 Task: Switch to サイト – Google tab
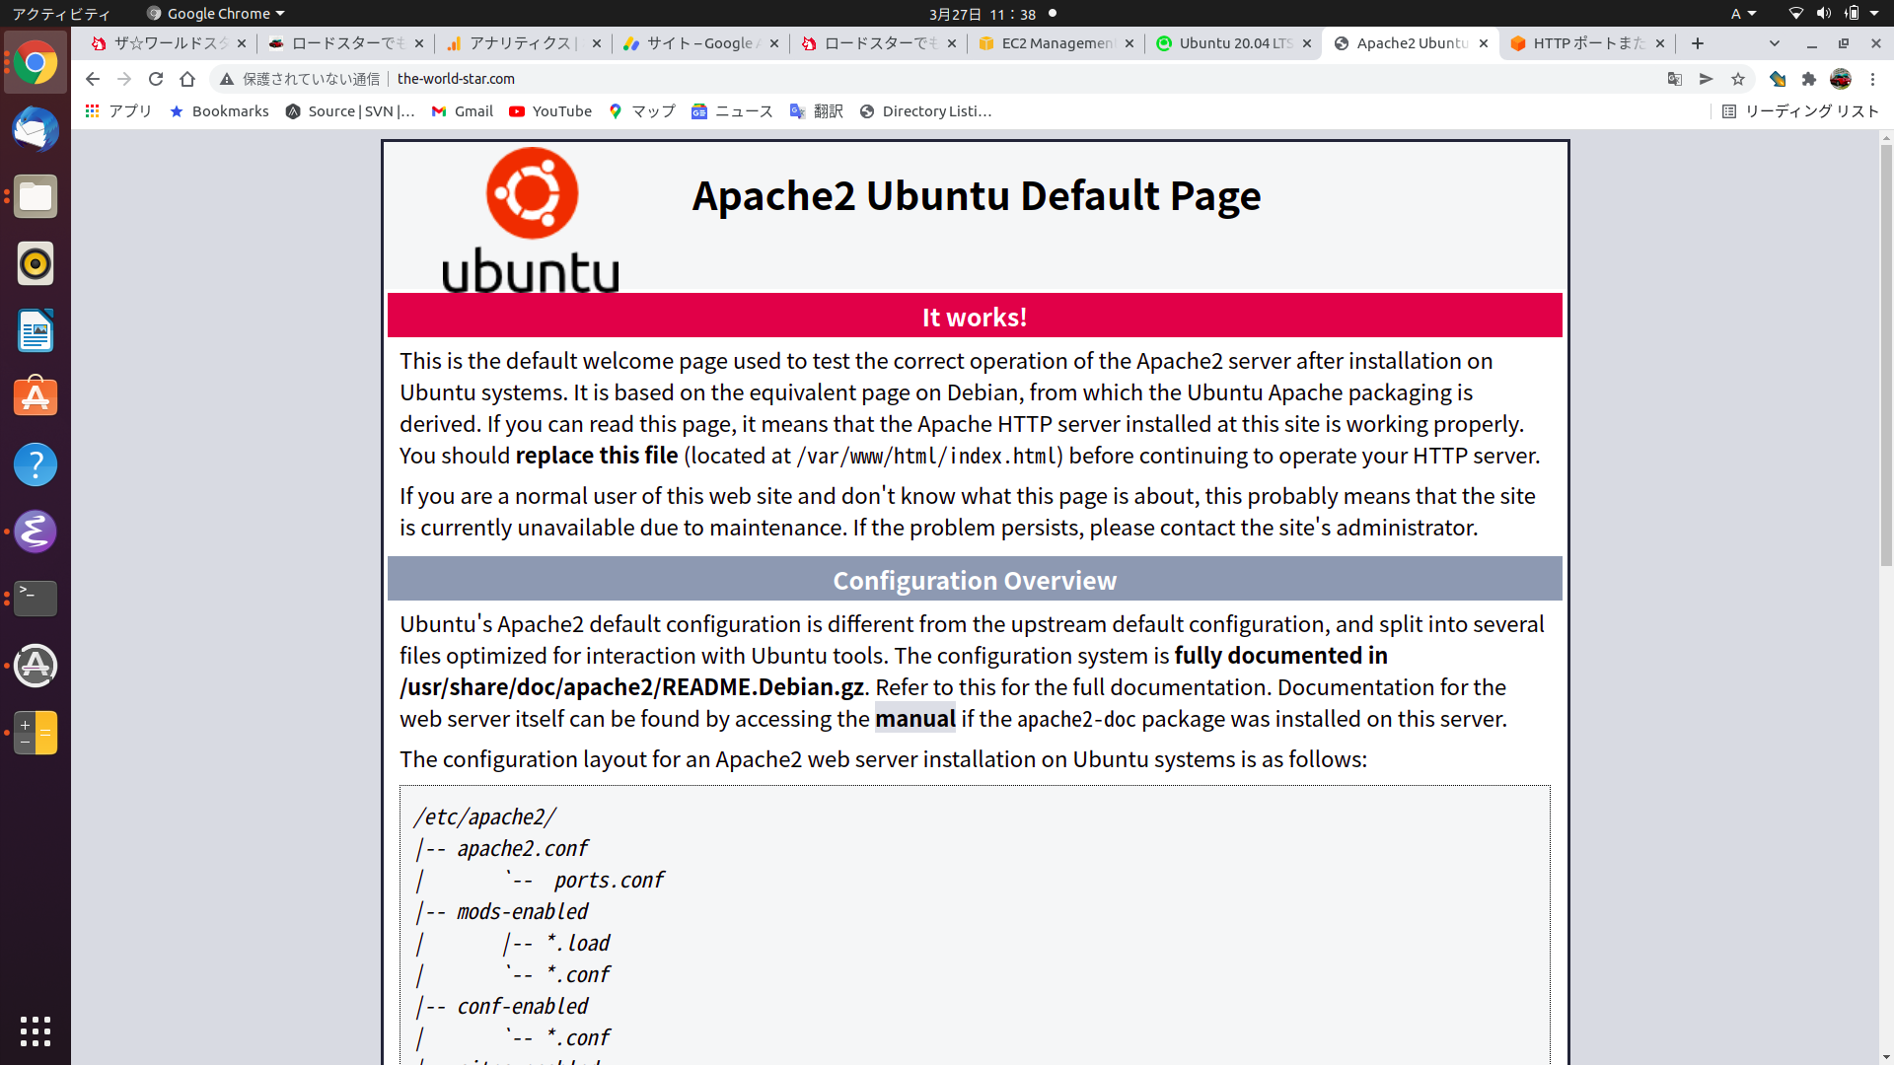coord(700,43)
